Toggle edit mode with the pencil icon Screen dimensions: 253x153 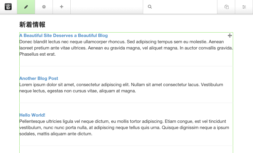coord(26,7)
